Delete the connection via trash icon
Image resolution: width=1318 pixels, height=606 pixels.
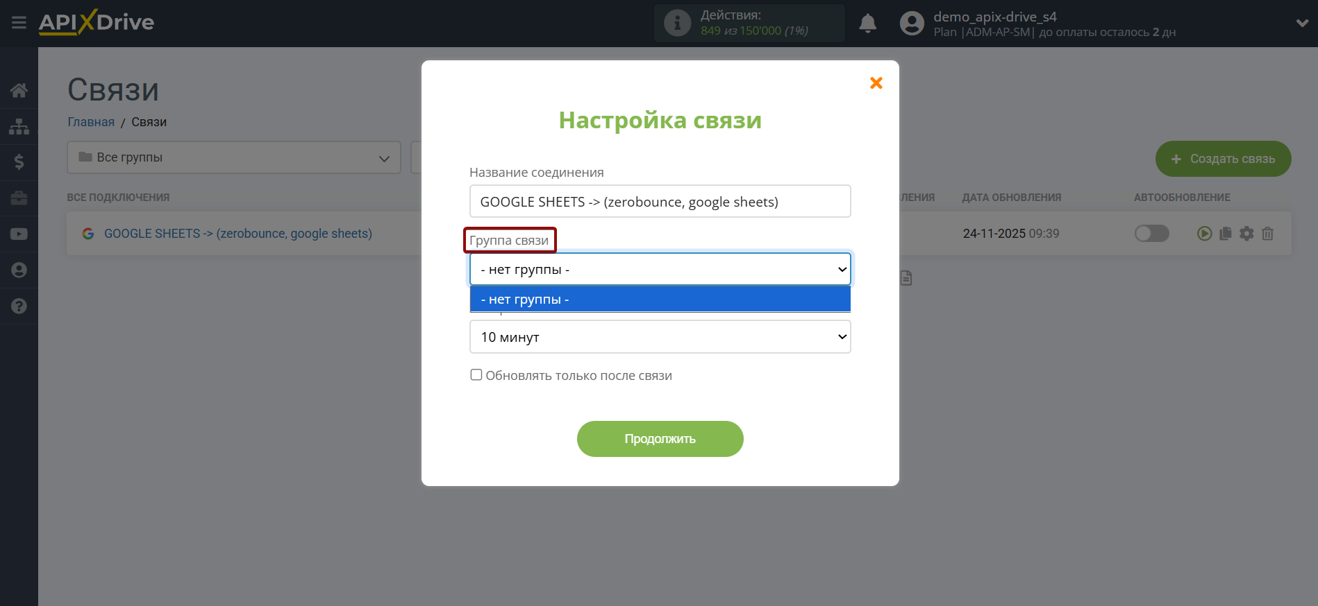[x=1267, y=234]
